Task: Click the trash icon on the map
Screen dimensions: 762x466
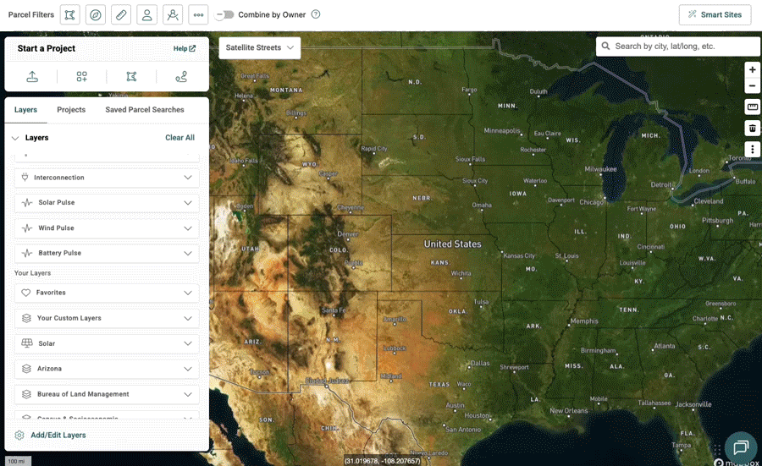Action: 752,129
